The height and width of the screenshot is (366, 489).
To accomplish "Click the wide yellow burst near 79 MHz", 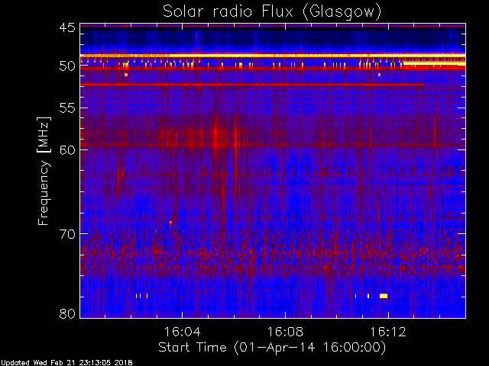I will pos(384,296).
